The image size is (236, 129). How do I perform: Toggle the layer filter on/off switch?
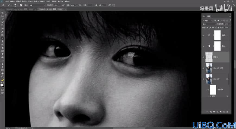[230, 20]
